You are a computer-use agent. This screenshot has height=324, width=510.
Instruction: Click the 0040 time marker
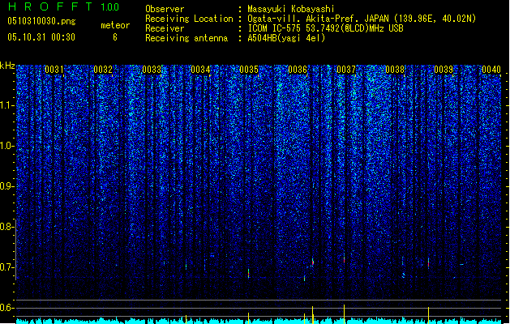pos(491,70)
